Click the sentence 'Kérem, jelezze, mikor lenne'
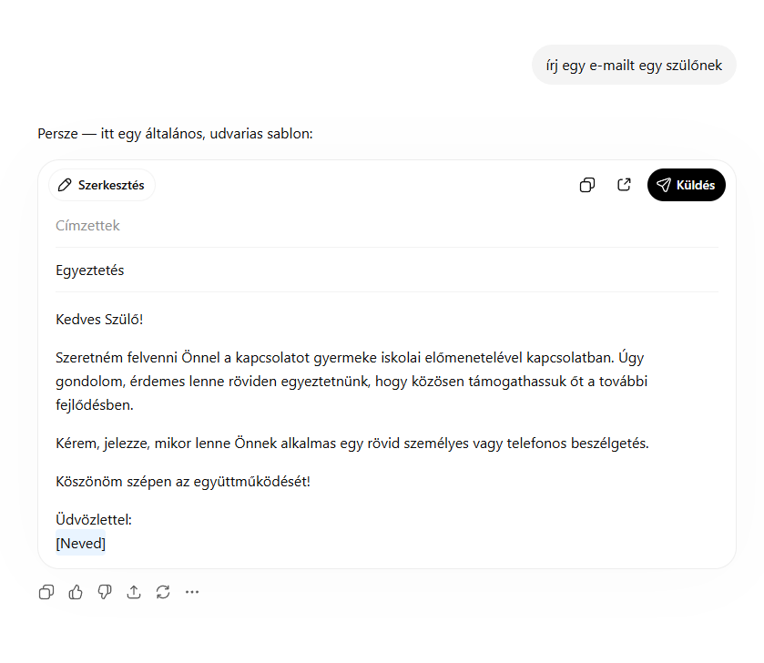The height and width of the screenshot is (663, 764). tap(352, 444)
